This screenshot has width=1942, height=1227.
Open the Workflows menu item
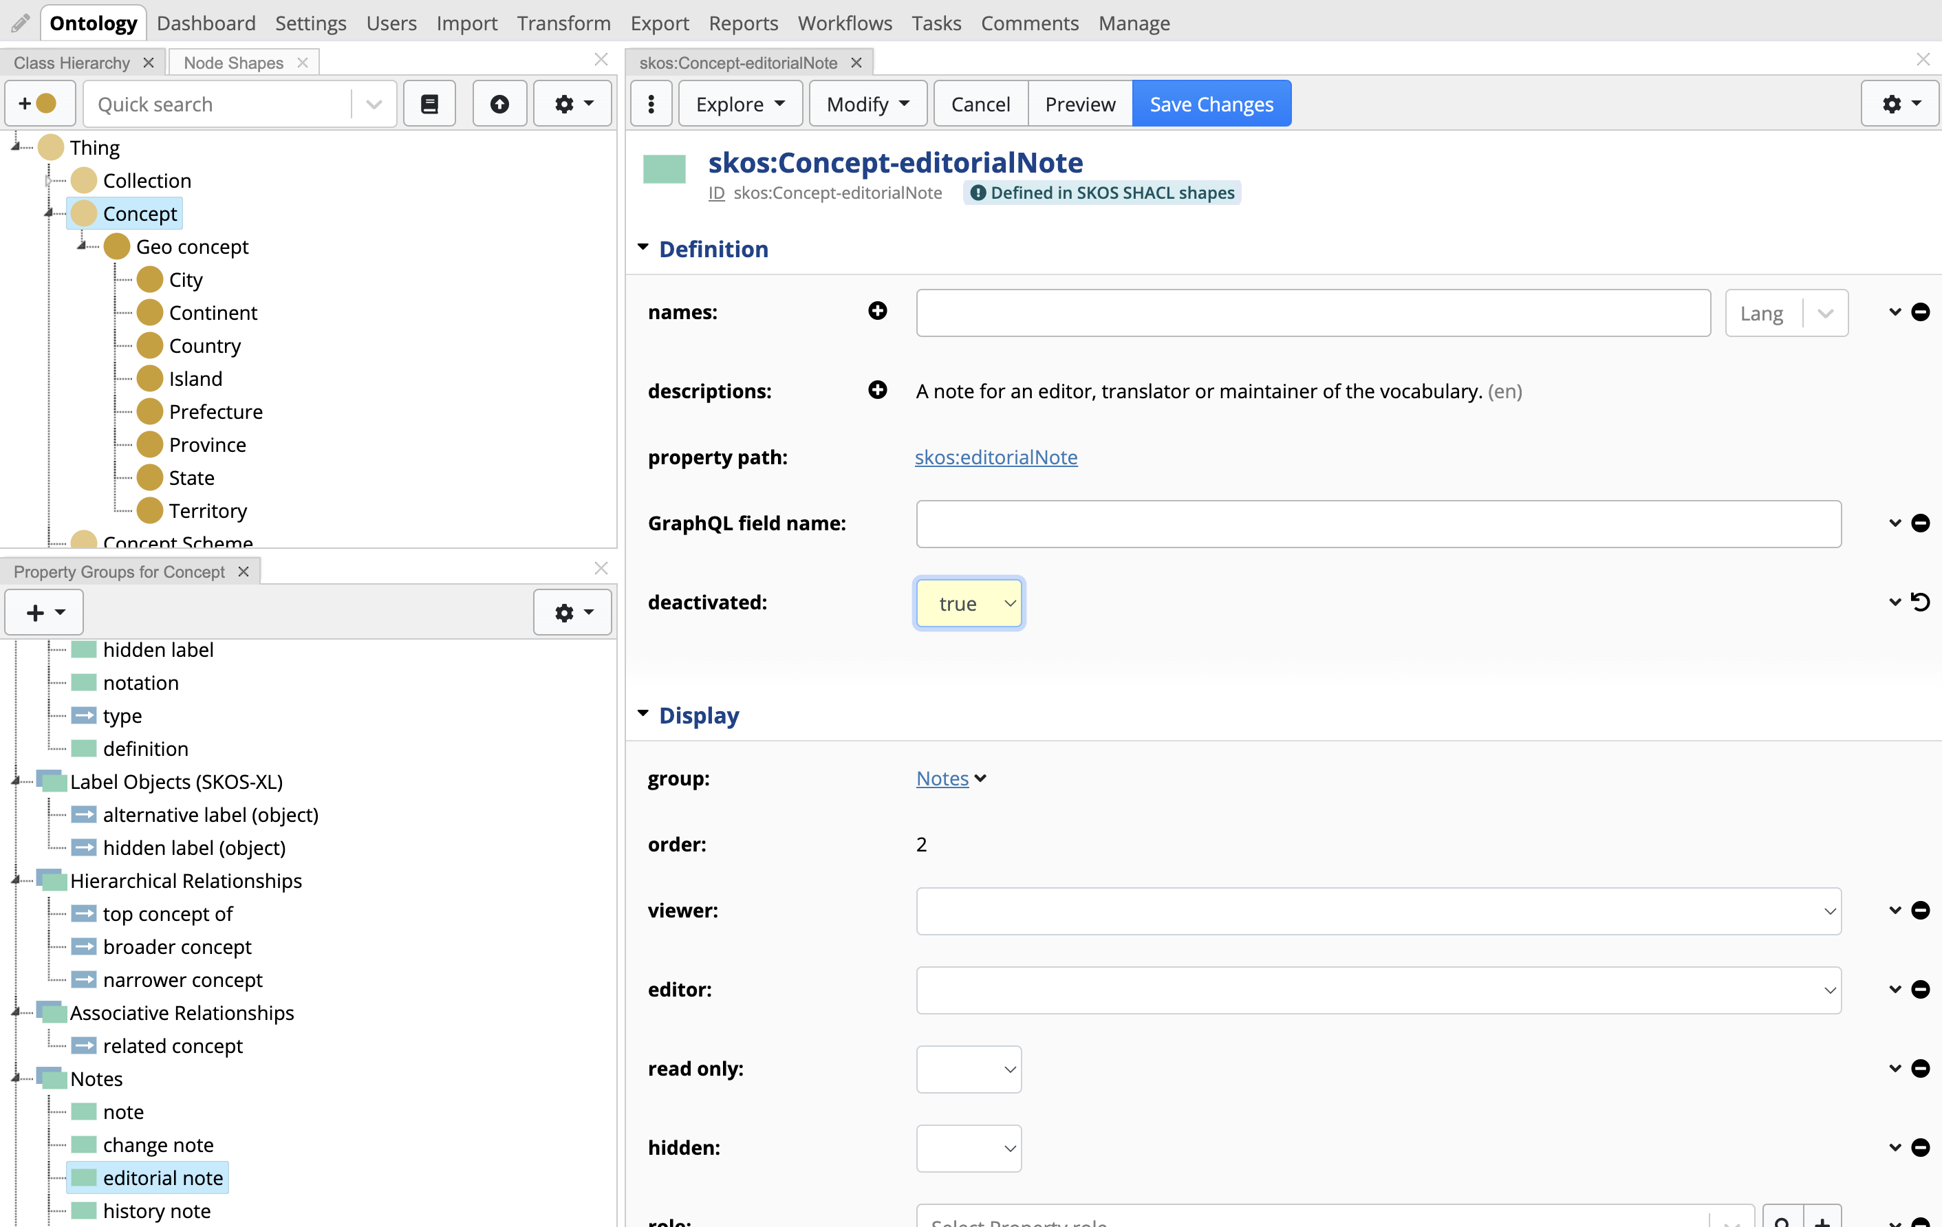point(844,23)
